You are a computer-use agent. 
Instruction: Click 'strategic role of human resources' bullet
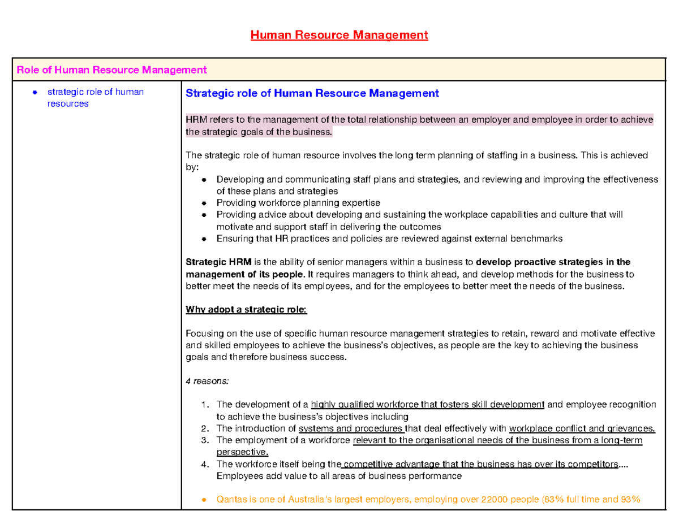(x=96, y=98)
